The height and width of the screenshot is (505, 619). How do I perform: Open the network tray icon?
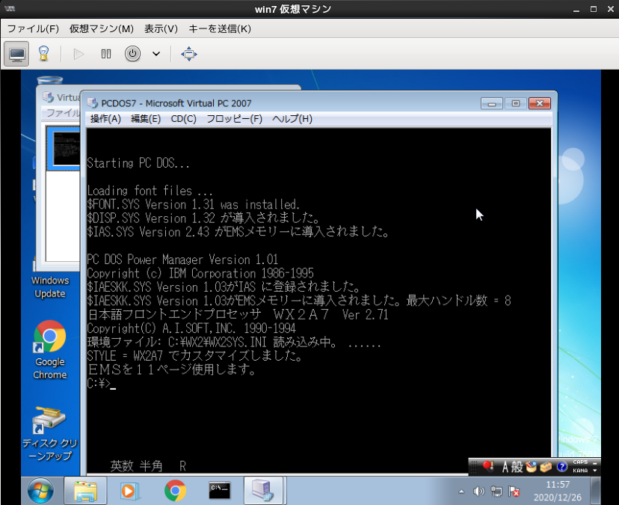(496, 492)
